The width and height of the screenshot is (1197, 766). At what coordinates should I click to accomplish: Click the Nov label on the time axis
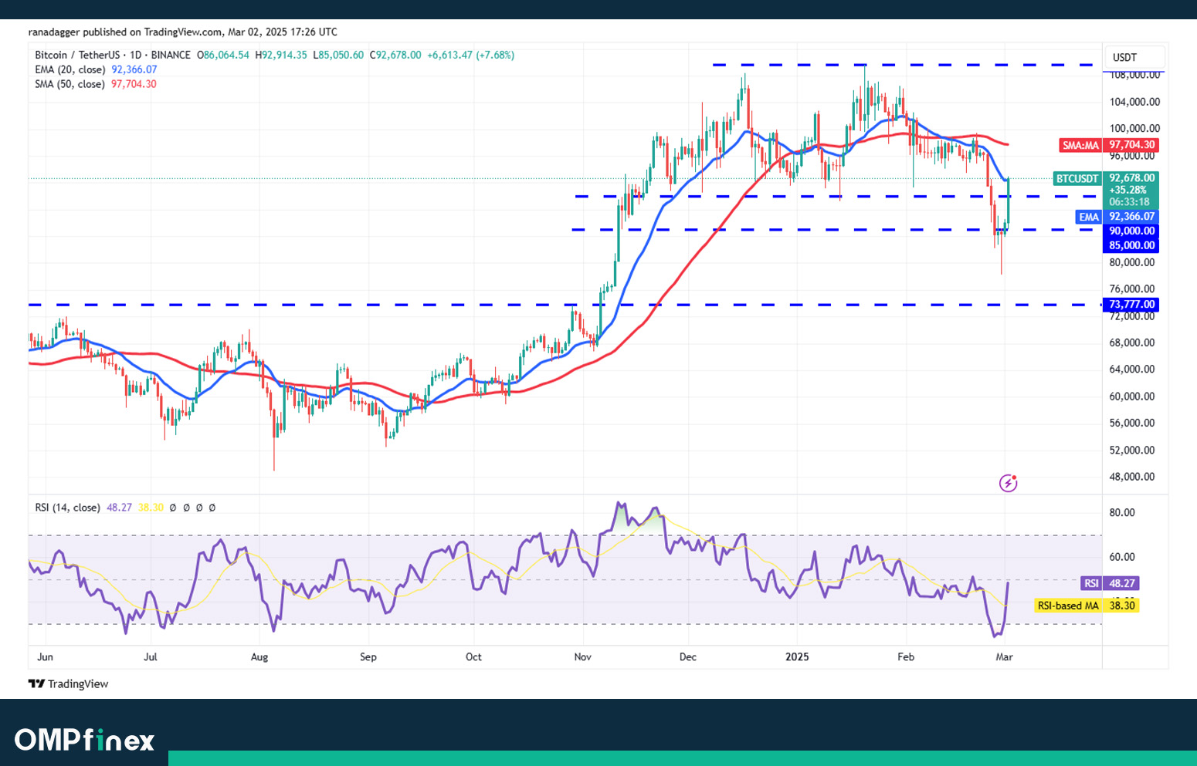point(582,657)
